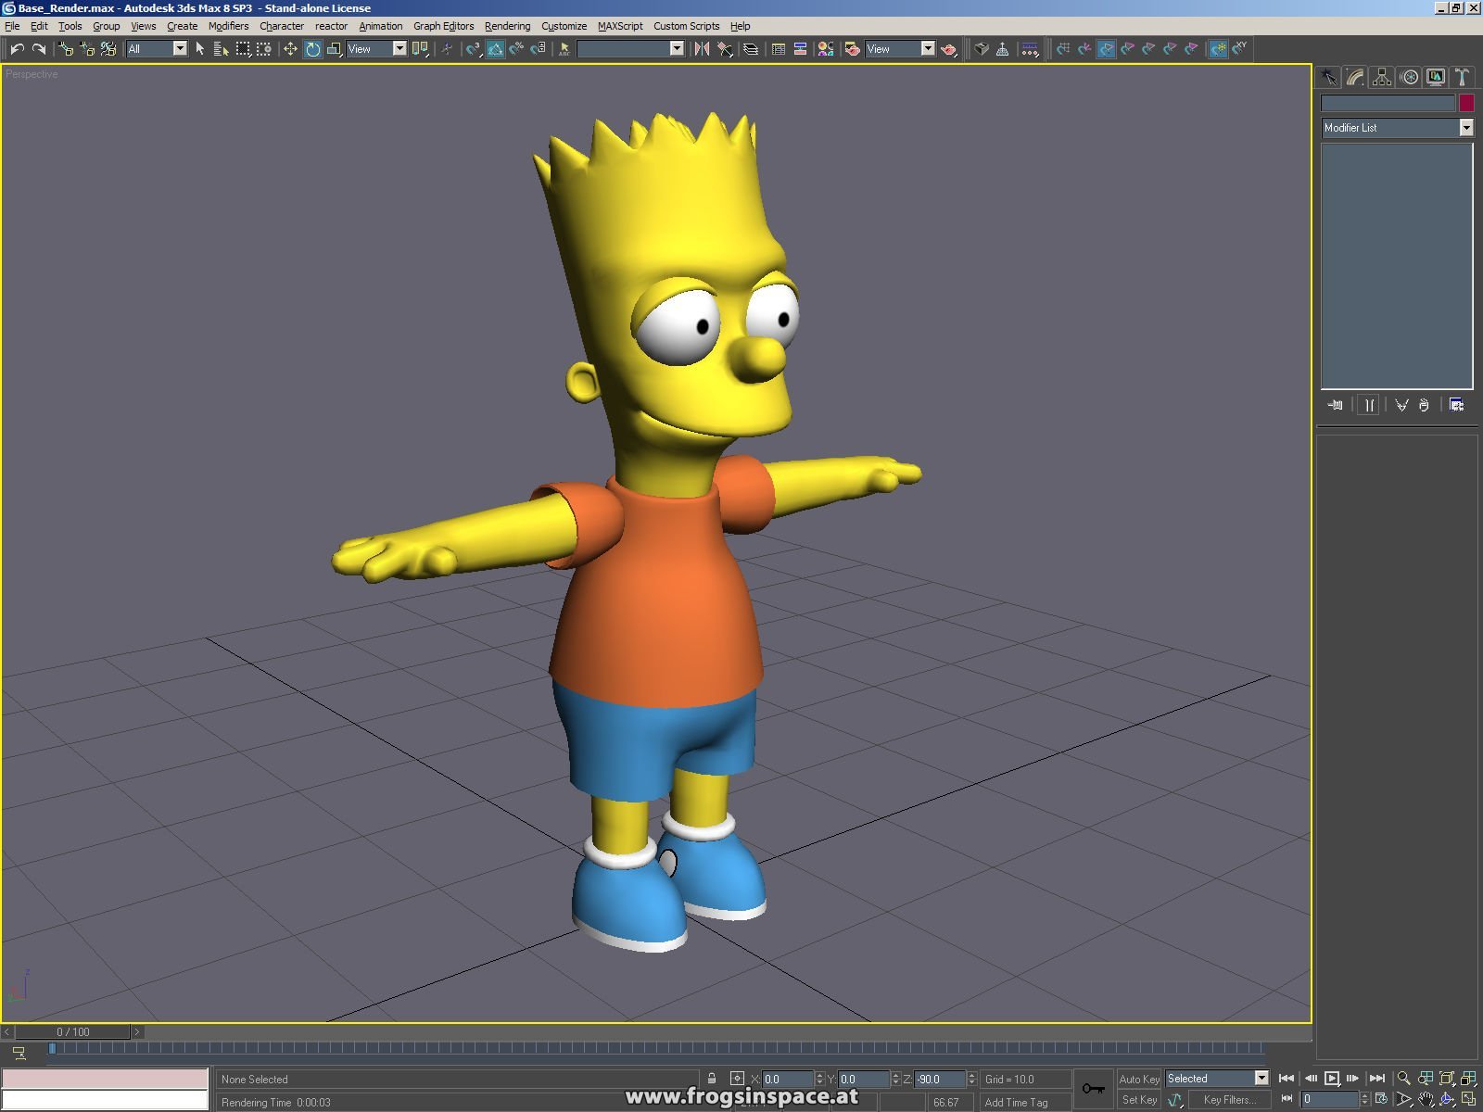Screen dimensions: 1483x1112
Task: Click the Zoom viewport navigation tool
Action: pos(1403,1078)
